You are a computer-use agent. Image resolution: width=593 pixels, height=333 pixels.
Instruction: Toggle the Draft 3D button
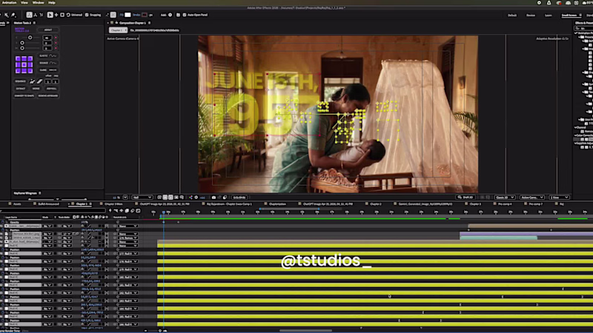[466, 198]
